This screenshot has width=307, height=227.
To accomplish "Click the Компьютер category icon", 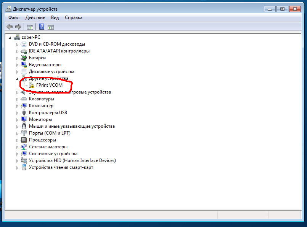I will pos(24,106).
